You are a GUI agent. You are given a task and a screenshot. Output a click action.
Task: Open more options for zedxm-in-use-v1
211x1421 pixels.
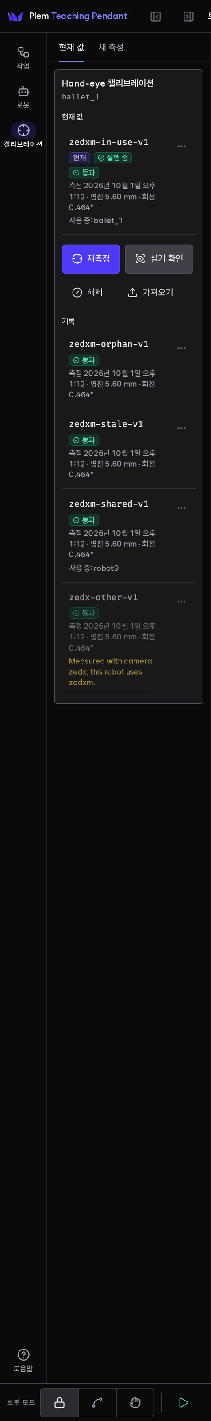[x=181, y=146]
